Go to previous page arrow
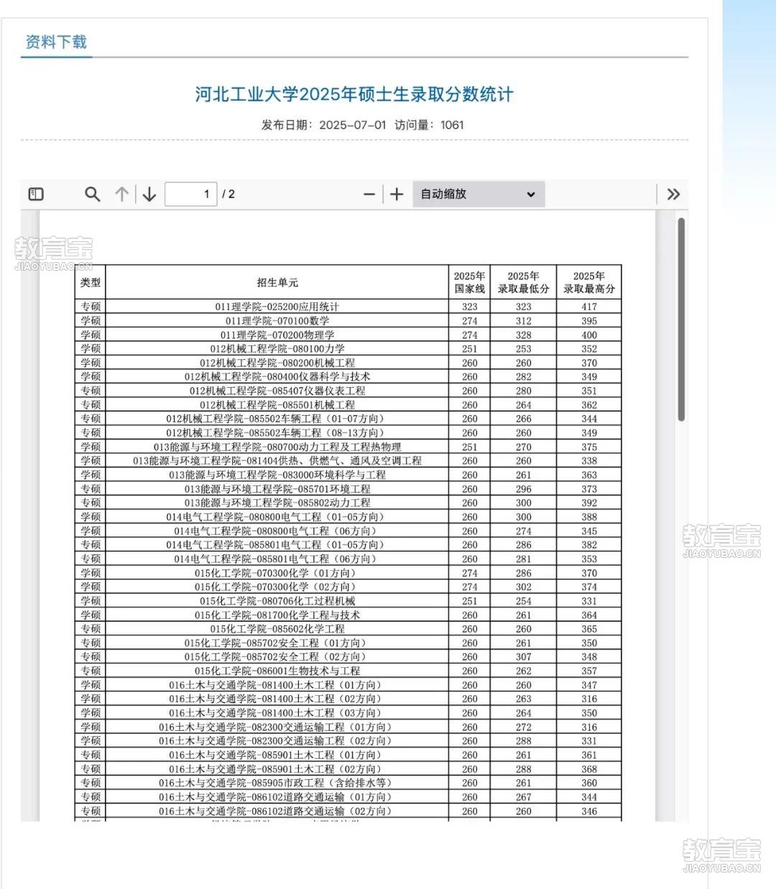 click(122, 194)
